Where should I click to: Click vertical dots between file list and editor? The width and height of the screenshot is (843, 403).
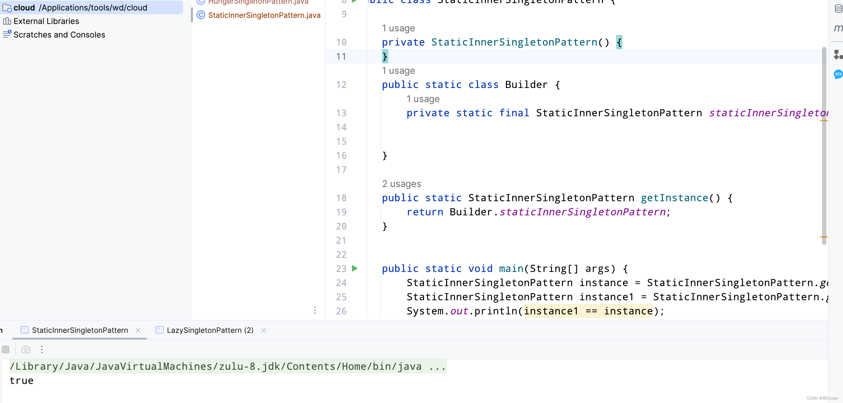pyautogui.click(x=315, y=309)
